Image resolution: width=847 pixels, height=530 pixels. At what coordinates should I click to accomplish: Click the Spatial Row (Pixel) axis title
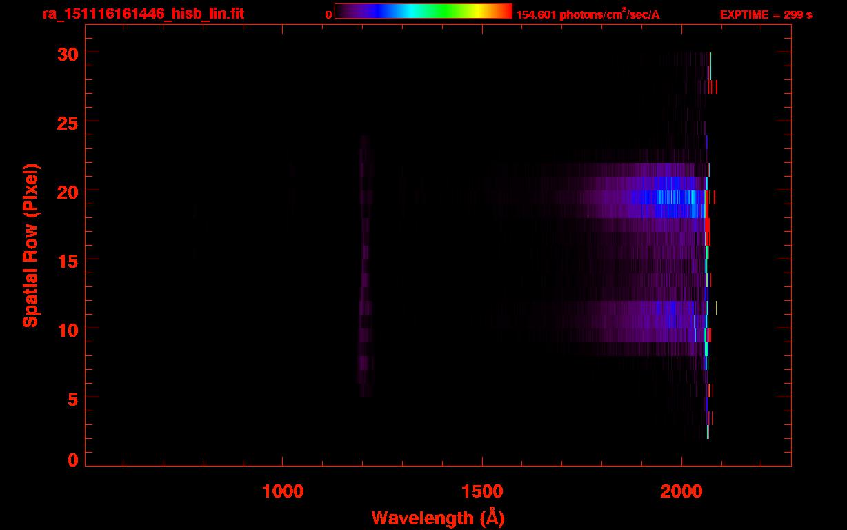[x=30, y=246]
